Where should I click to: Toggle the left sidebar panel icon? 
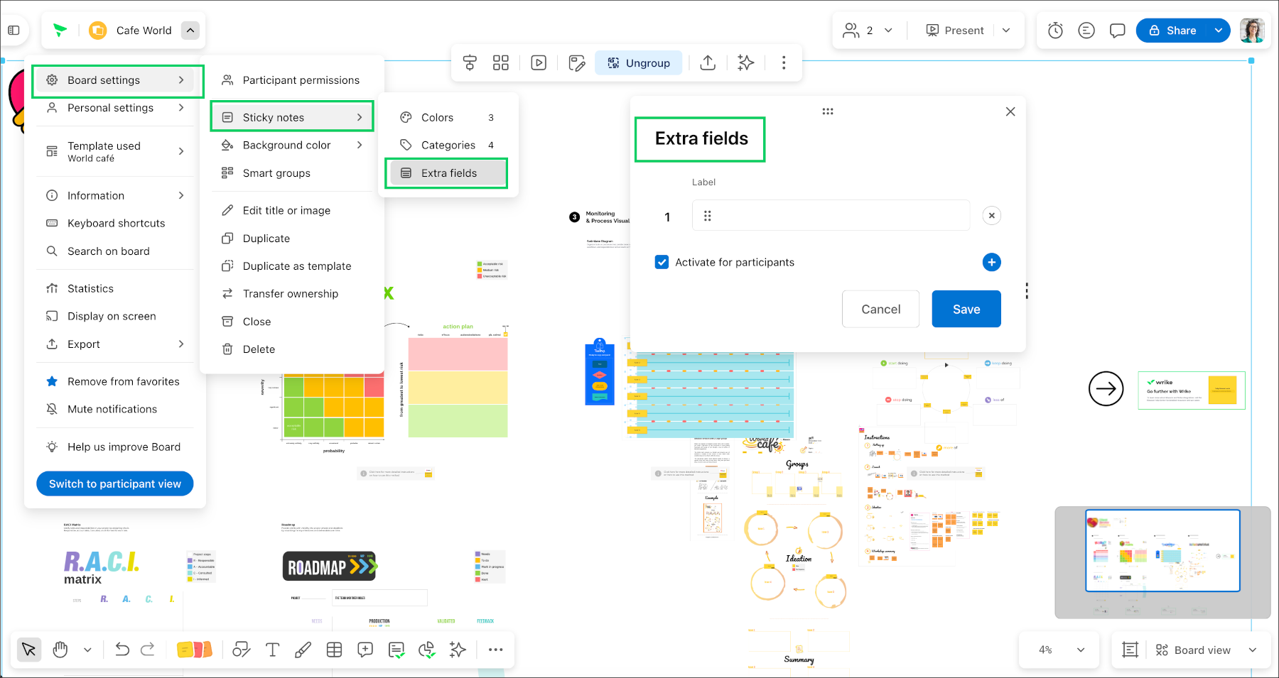(x=14, y=31)
